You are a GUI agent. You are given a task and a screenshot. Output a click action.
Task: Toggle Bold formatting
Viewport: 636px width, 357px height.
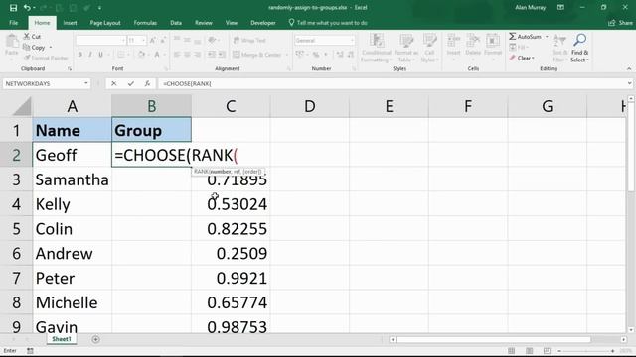pyautogui.click(x=80, y=55)
